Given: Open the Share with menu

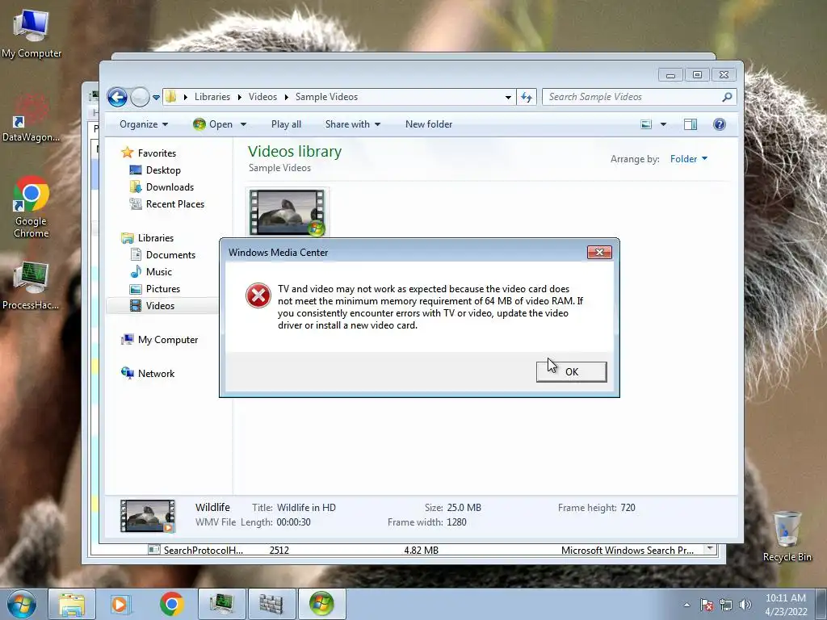Looking at the screenshot, I should (x=352, y=124).
